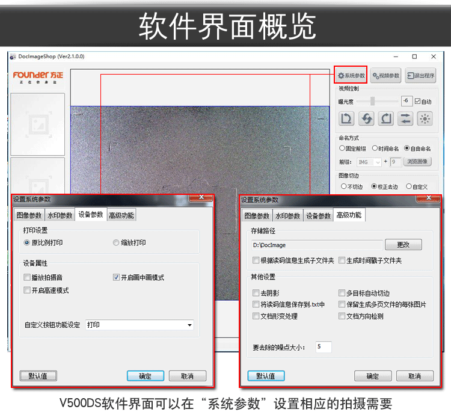This screenshot has width=451, height=415.
Task: Select the first image thumbnail placeholder
Action: click(x=38, y=124)
